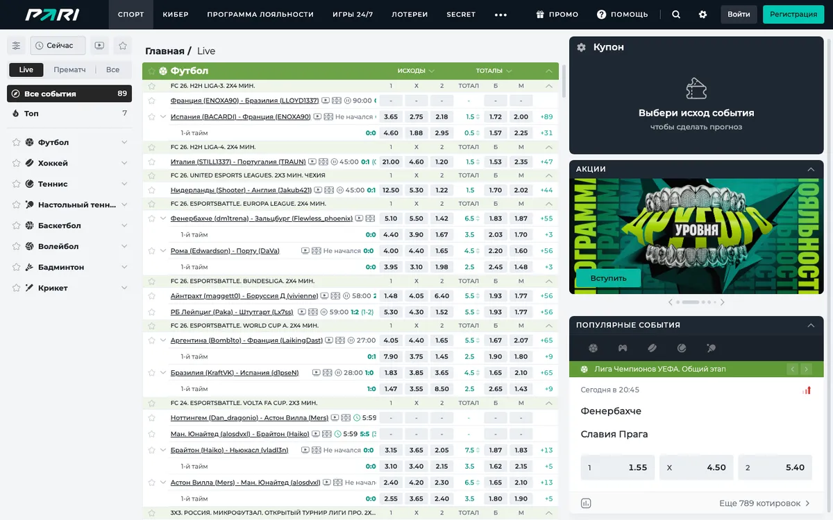The image size is (833, 520).
Task: Open ПРОГРАММА ЛОЯЛЬНОСТИ tab
Action: pyautogui.click(x=260, y=15)
